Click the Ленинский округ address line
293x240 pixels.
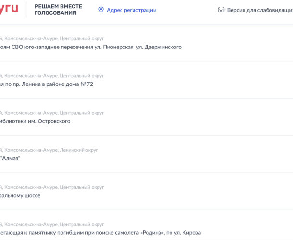49,150
